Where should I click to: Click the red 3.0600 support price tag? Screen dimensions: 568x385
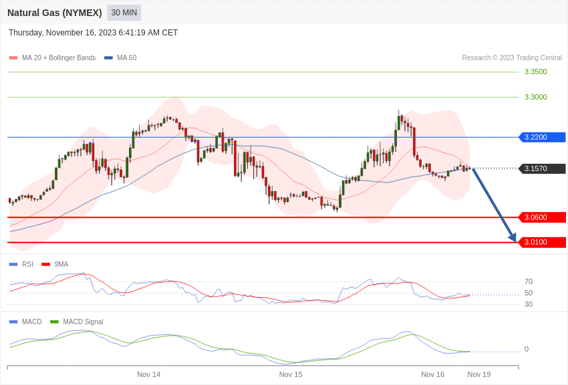point(543,217)
